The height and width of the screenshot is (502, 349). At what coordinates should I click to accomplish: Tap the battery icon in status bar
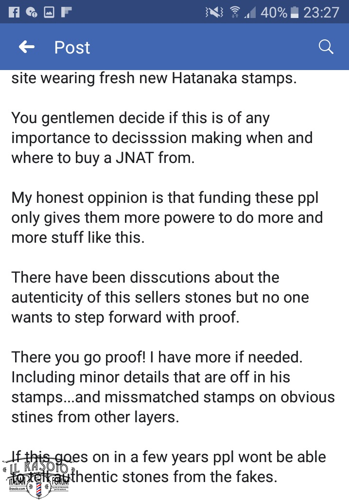(x=294, y=13)
